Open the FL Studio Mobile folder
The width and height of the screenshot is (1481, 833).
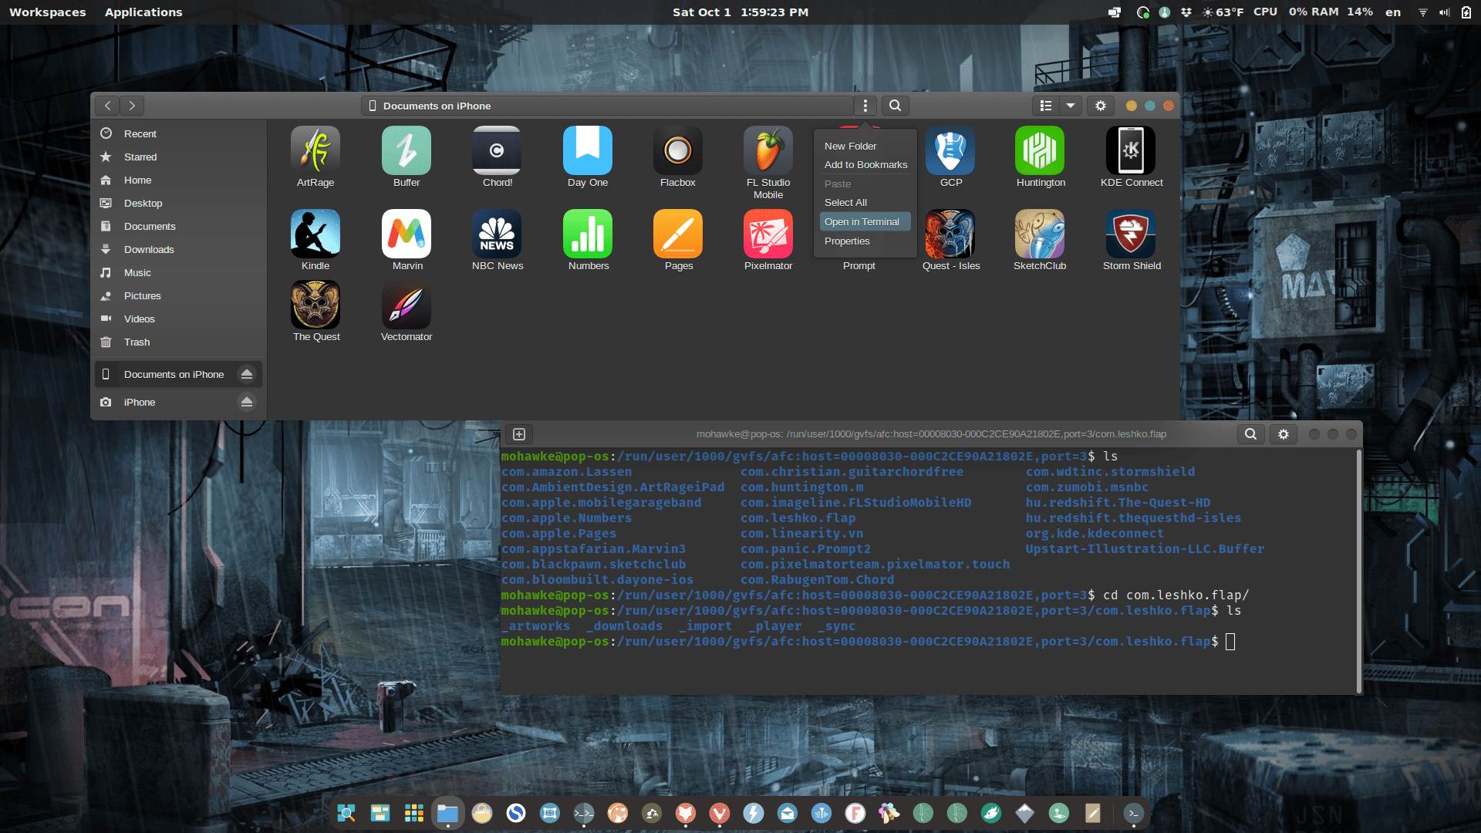click(767, 150)
